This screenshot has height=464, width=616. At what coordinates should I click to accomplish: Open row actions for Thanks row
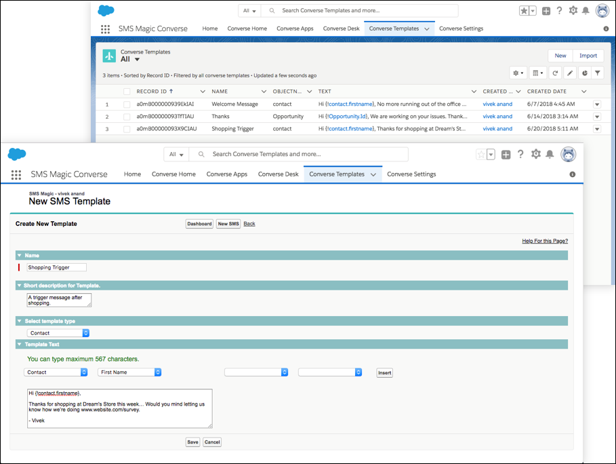(x=597, y=117)
